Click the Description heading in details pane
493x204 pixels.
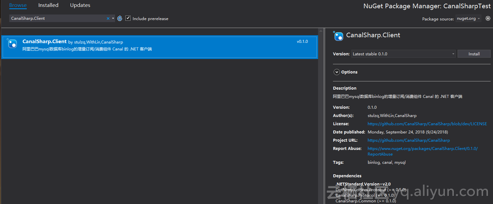[345, 88]
